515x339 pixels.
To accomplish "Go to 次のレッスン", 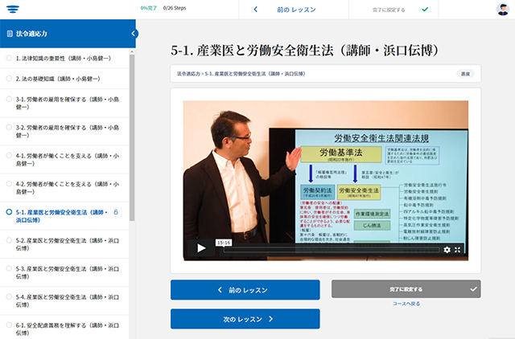I will point(245,319).
